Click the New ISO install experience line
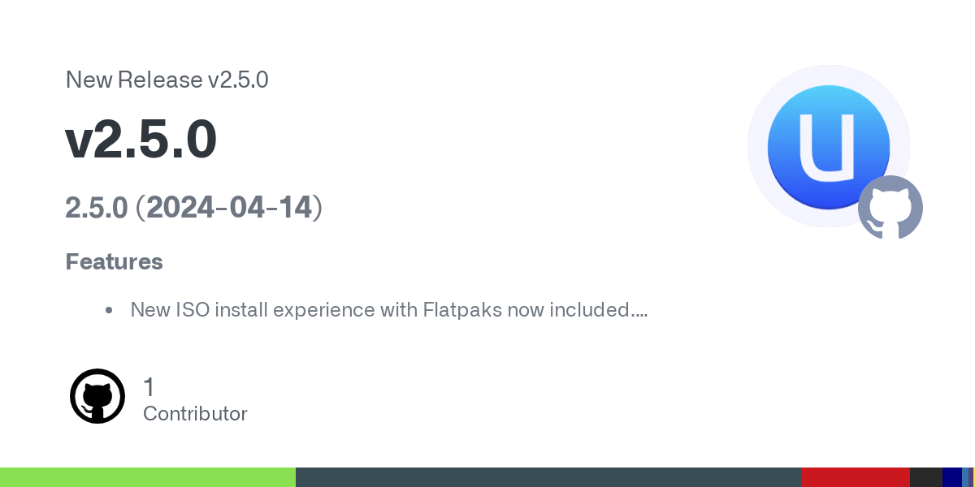 (x=388, y=310)
